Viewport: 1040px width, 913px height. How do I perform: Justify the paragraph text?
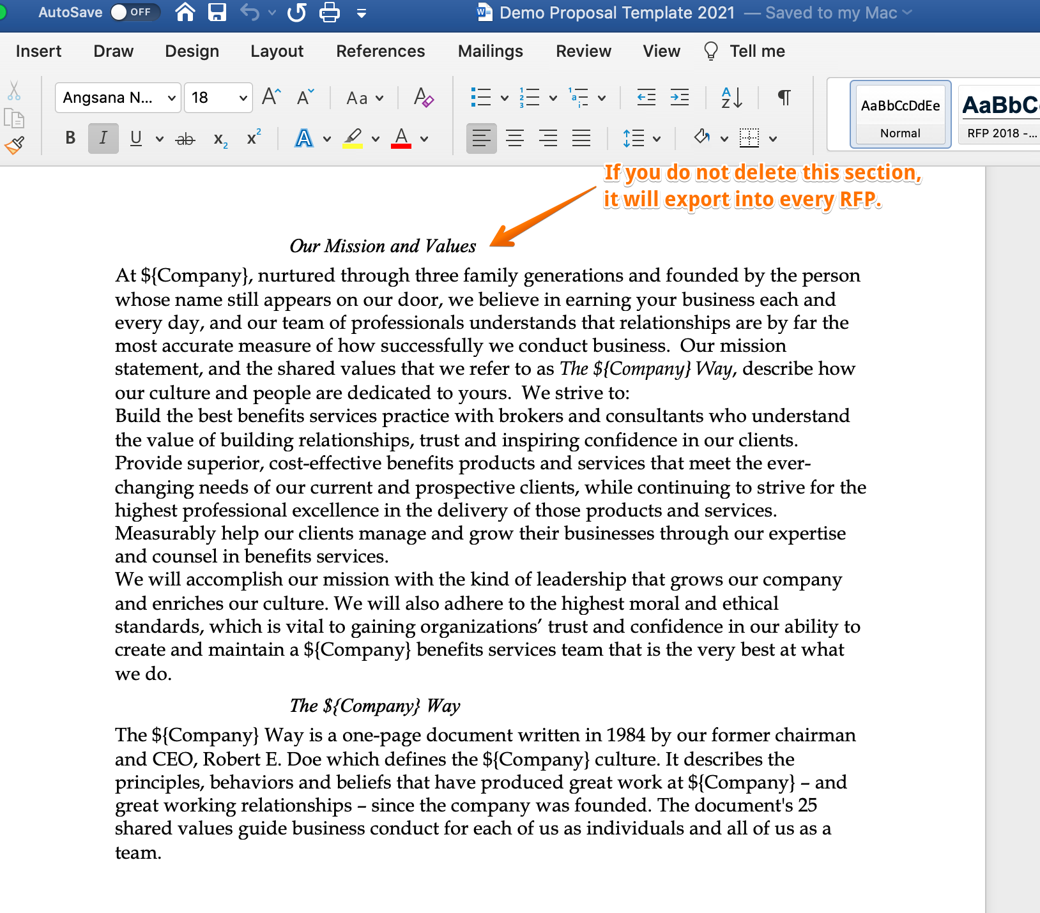[581, 138]
